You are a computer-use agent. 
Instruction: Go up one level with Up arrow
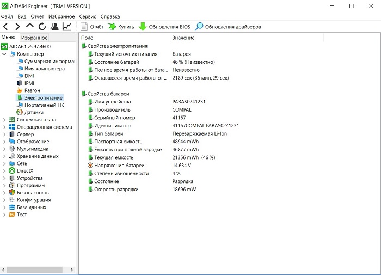[x=30, y=26]
